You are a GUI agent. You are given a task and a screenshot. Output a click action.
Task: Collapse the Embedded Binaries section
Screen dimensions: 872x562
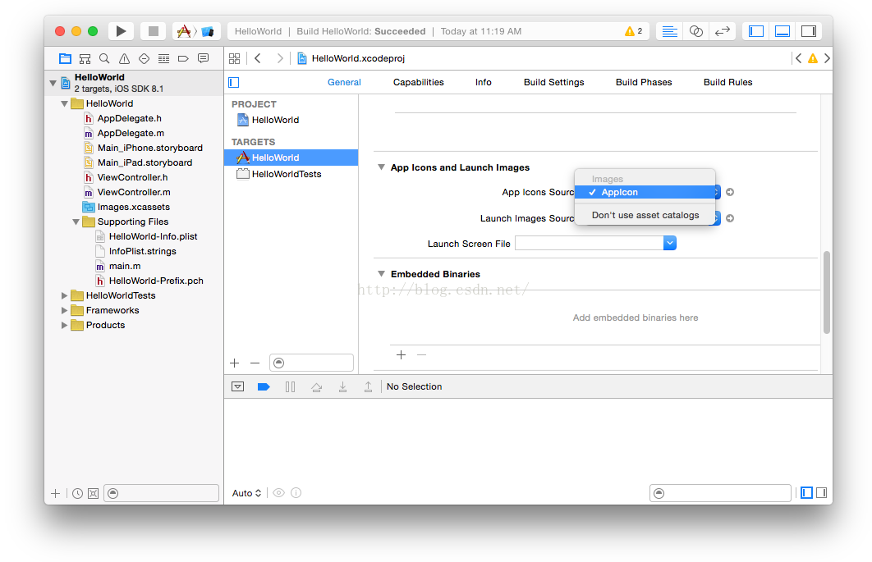(x=382, y=274)
